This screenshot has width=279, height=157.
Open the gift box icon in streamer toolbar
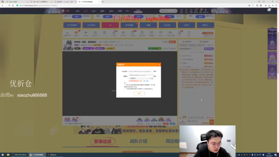click(x=104, y=33)
